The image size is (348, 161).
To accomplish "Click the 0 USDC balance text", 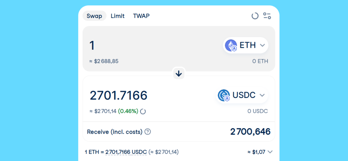I will click(x=258, y=111).
